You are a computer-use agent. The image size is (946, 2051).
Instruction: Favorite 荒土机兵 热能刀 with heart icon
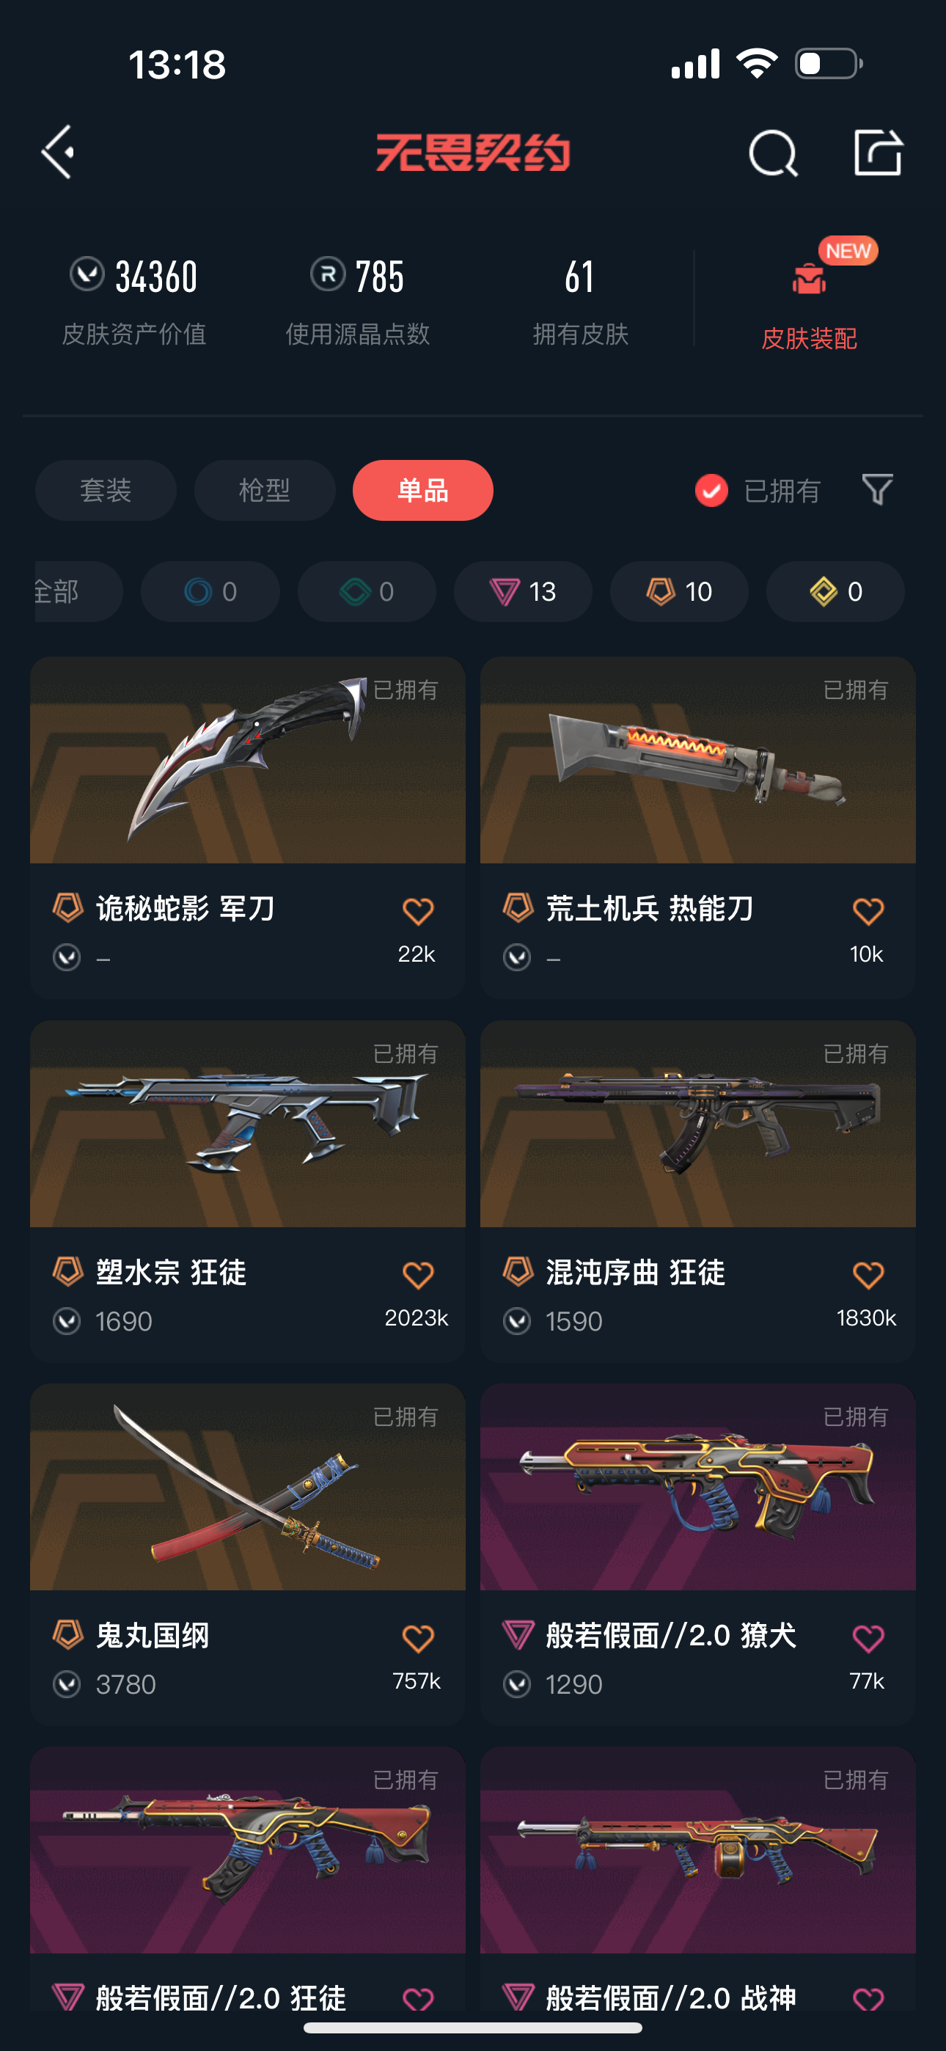(868, 911)
